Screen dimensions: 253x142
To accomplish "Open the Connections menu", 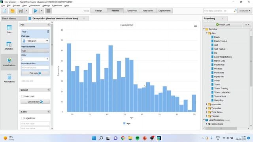I will (x=34, y=6).
